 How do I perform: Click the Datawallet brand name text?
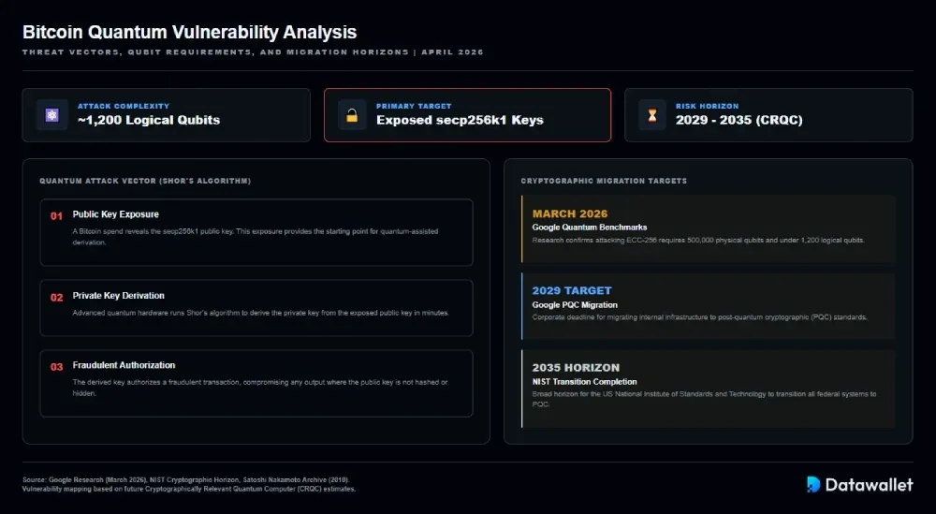click(x=869, y=485)
